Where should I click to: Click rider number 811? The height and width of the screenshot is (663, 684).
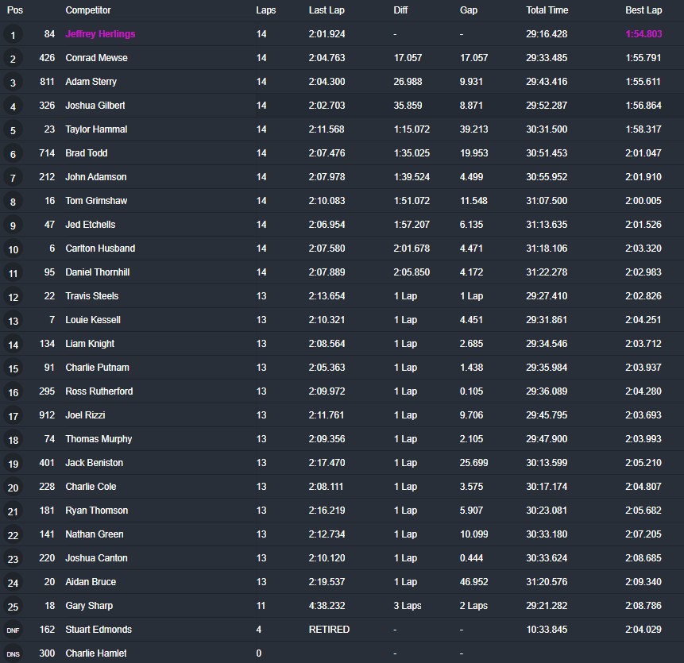pyautogui.click(x=47, y=82)
